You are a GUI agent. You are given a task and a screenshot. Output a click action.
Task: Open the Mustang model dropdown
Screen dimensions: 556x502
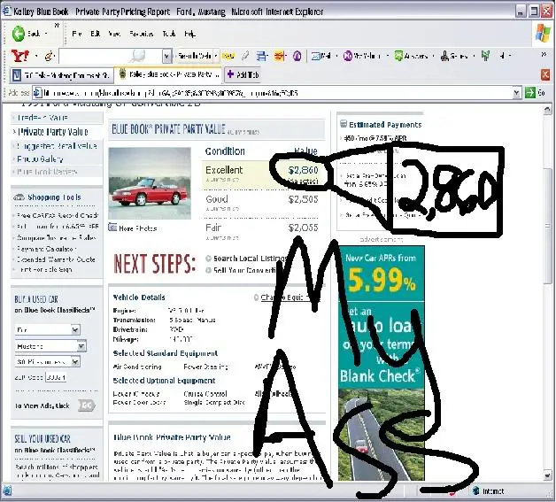[x=81, y=345]
